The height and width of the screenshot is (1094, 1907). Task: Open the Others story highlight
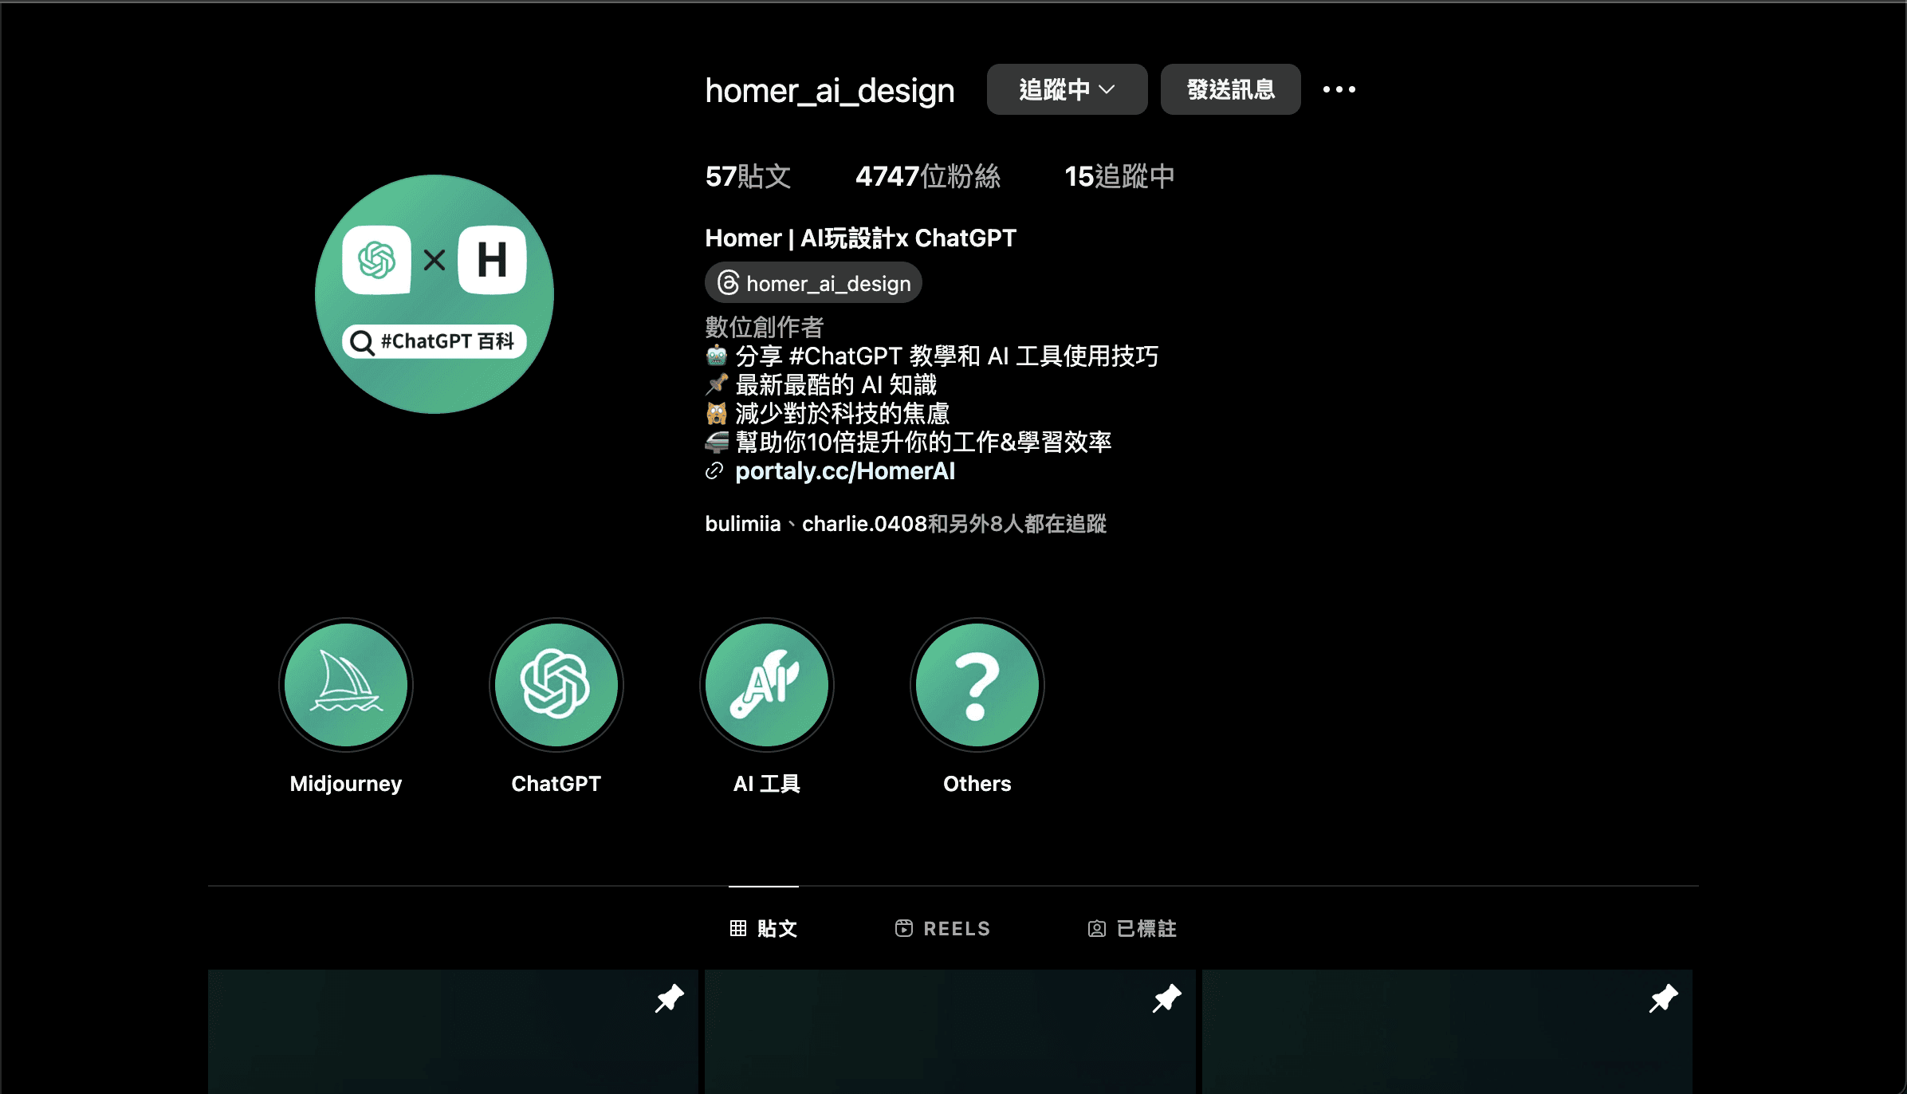coord(977,685)
